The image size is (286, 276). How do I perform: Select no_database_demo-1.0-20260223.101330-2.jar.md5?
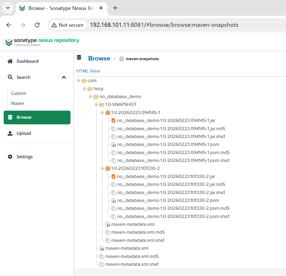[x=171, y=185]
